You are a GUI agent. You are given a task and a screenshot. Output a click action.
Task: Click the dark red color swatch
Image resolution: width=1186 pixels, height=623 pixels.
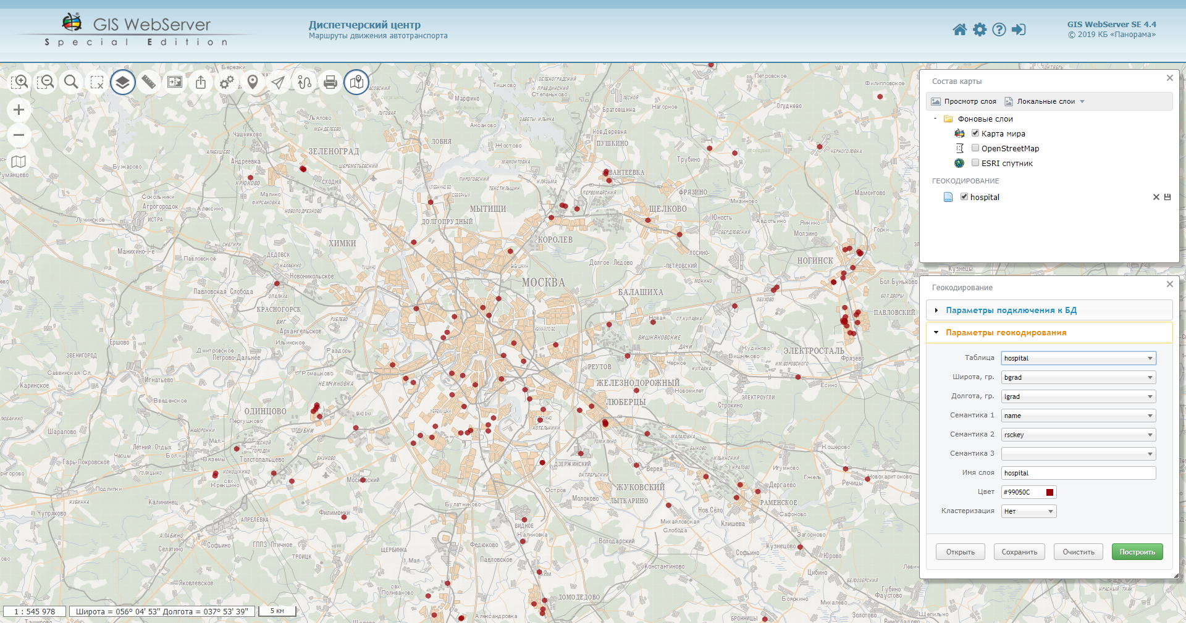point(1049,492)
